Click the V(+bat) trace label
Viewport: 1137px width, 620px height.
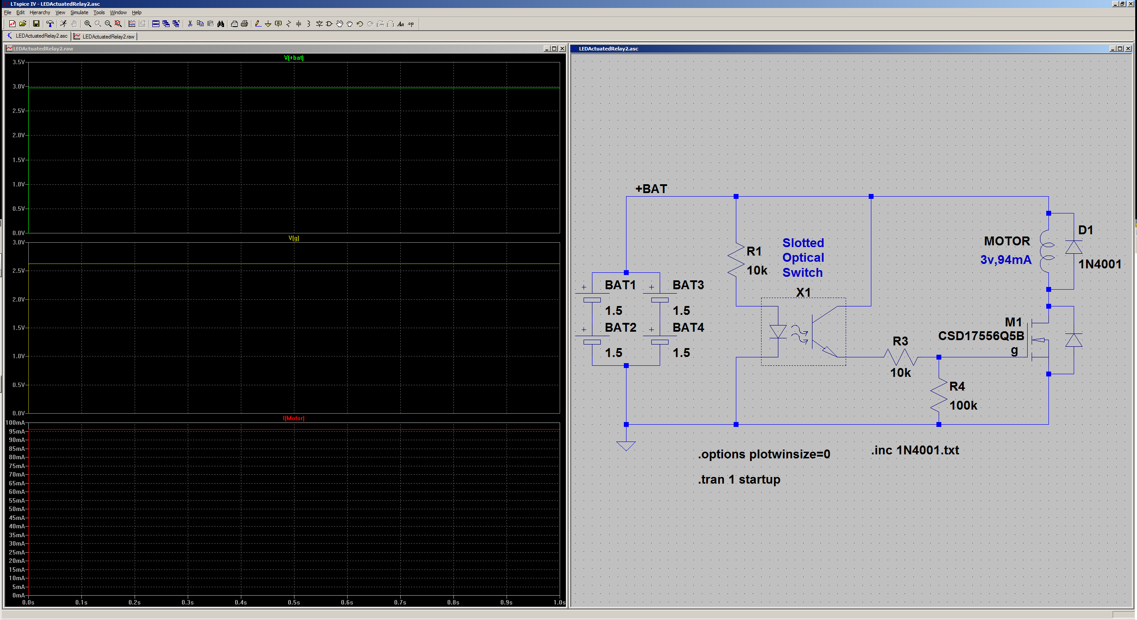click(x=294, y=58)
